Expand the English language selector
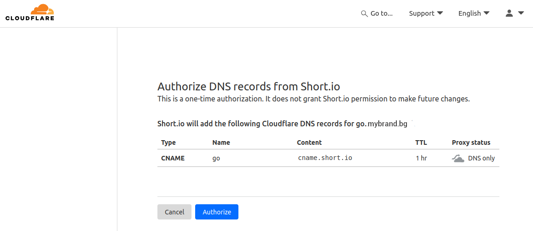Viewport: 533px width, 231px height. point(474,13)
